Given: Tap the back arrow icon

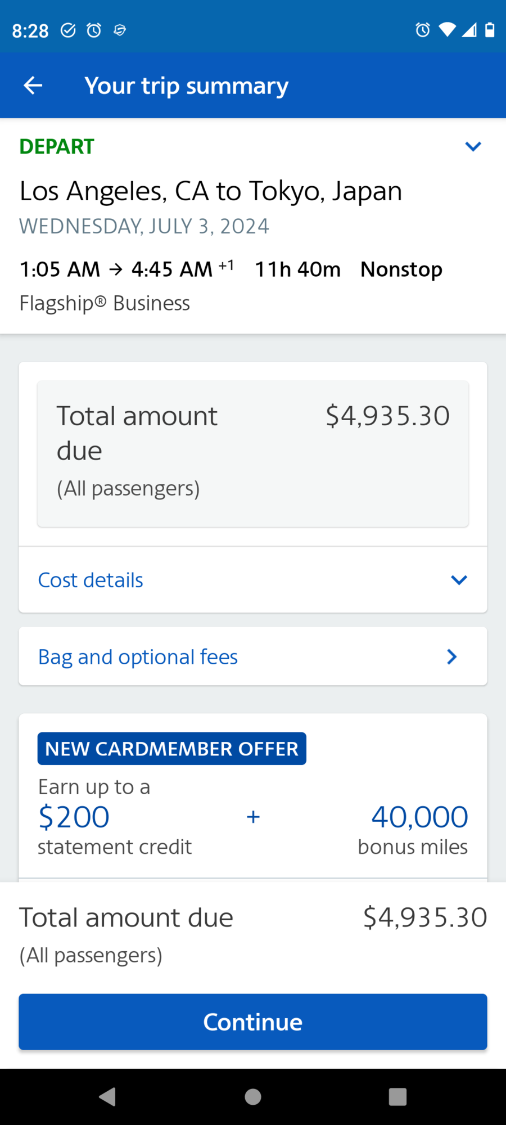Looking at the screenshot, I should [32, 85].
